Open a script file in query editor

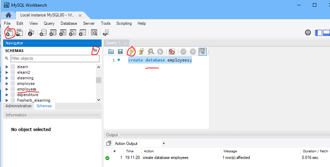coord(111,51)
